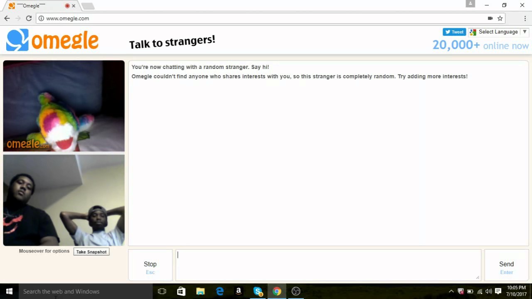
Task: Click the battery tray icon
Action: click(x=470, y=292)
